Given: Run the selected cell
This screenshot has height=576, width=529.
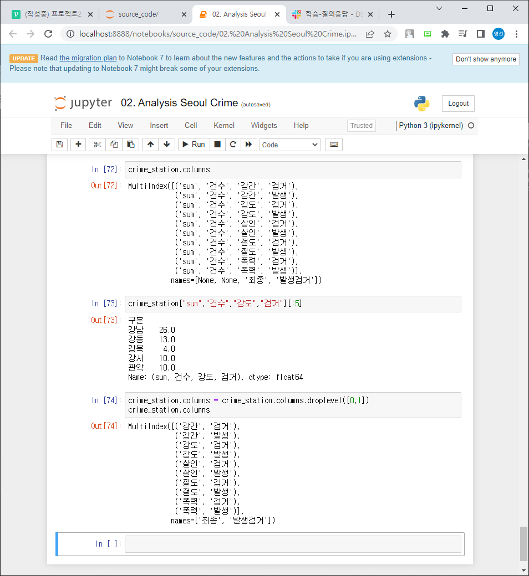Looking at the screenshot, I should [x=194, y=145].
